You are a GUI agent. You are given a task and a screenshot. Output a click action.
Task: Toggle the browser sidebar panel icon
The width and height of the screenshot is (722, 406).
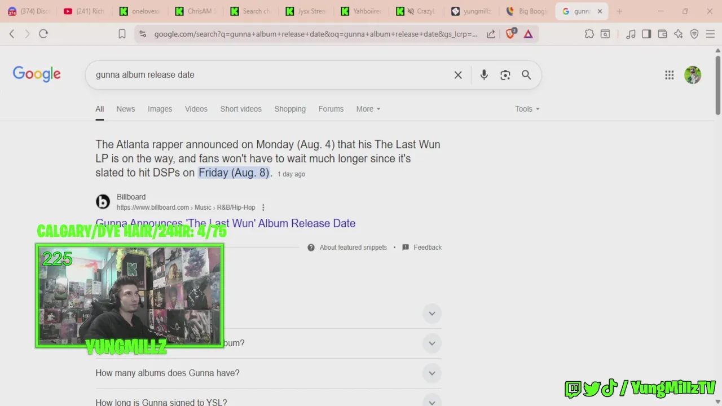pyautogui.click(x=646, y=34)
